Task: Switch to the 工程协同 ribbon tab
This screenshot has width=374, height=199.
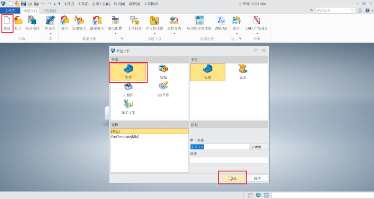Action: [50, 11]
